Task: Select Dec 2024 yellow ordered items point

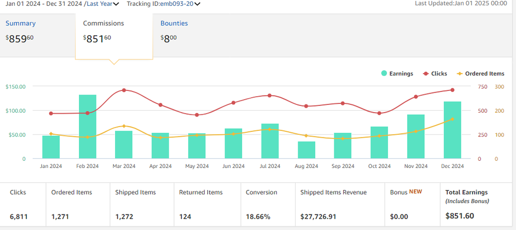Action: tap(453, 119)
